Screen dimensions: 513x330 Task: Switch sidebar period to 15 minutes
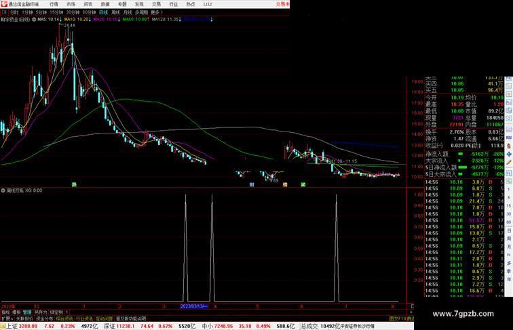pyautogui.click(x=509, y=206)
